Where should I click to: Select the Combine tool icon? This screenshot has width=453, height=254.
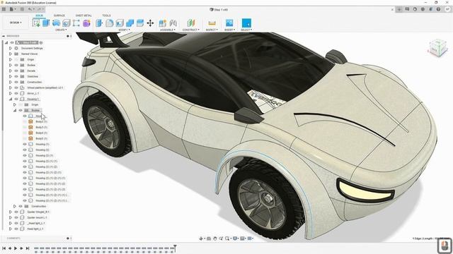[130, 23]
